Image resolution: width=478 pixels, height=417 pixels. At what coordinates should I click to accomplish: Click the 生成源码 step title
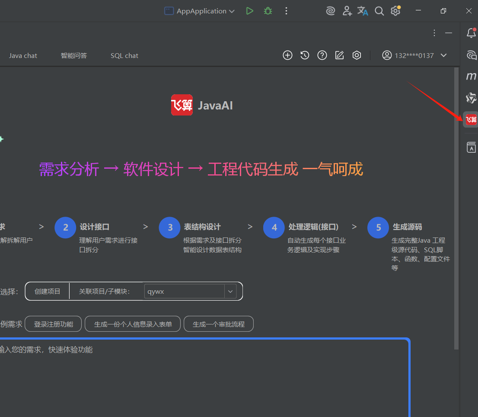[x=407, y=227]
